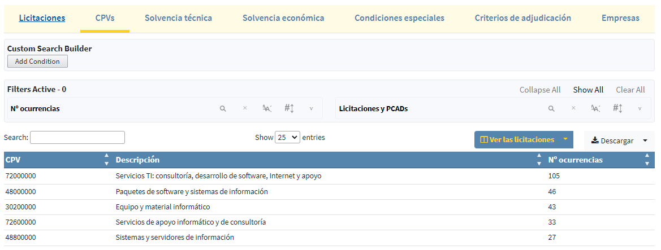Select CPV cell 48000000

click(x=21, y=191)
